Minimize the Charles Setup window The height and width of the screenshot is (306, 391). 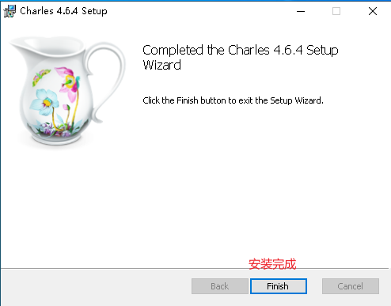[301, 11]
